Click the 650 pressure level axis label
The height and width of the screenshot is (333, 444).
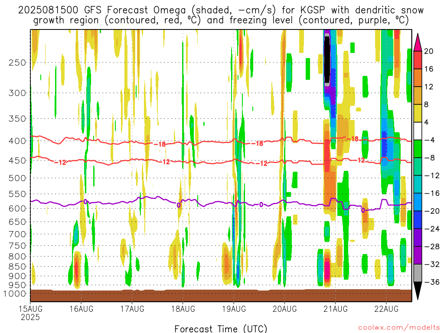coord(17,222)
